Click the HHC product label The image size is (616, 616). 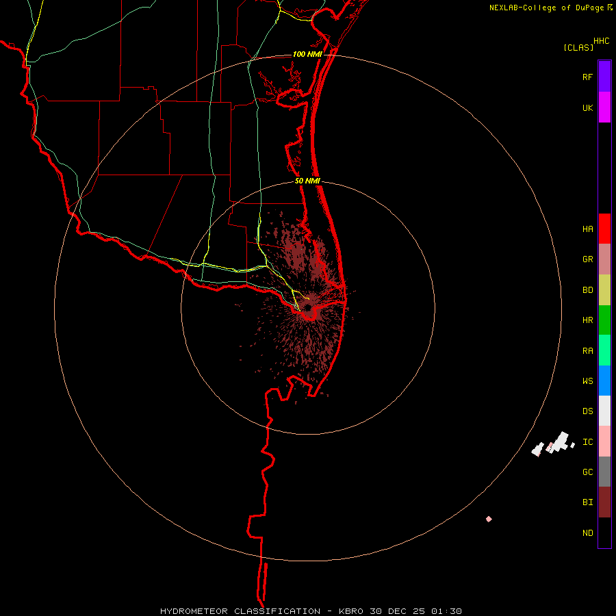602,41
